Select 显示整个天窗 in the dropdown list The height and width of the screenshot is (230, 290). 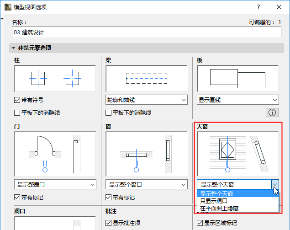point(238,193)
